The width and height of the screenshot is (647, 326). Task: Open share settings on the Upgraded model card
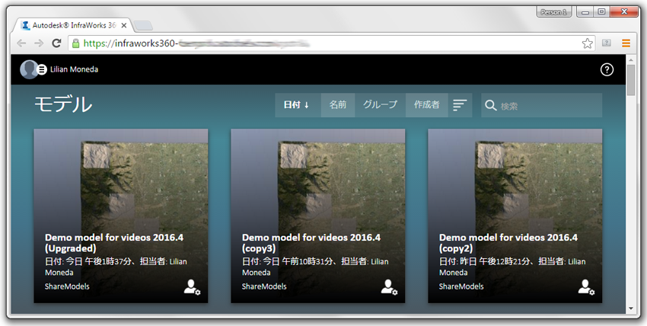(192, 287)
